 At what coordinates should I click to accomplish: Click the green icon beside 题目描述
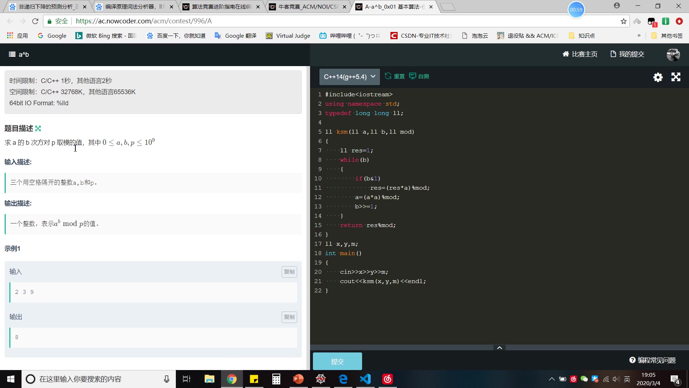38,129
